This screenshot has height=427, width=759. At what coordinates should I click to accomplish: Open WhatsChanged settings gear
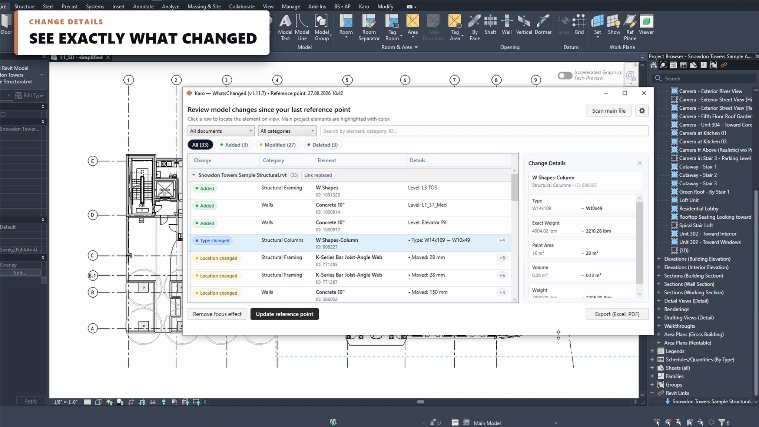pyautogui.click(x=642, y=110)
